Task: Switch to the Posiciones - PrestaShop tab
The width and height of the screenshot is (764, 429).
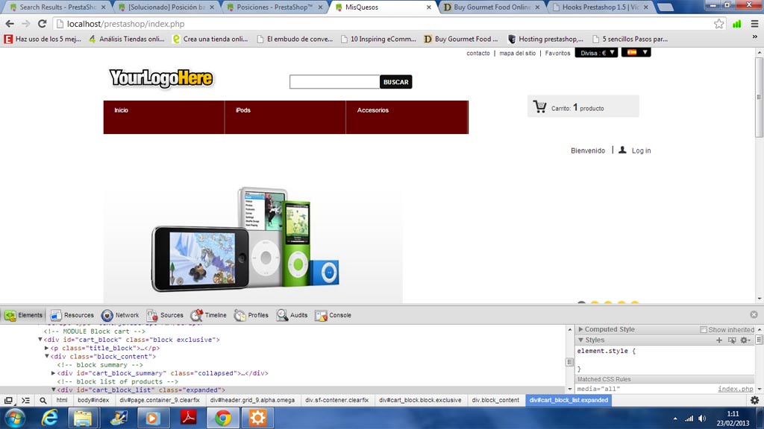Action: pos(275,7)
